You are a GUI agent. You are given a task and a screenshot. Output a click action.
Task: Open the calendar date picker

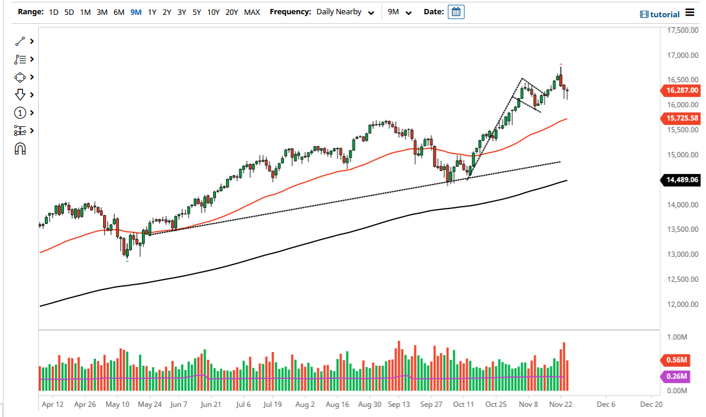(456, 11)
